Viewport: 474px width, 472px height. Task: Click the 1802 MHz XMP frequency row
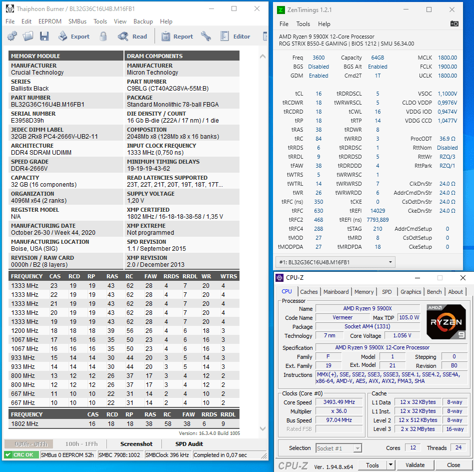123,424
